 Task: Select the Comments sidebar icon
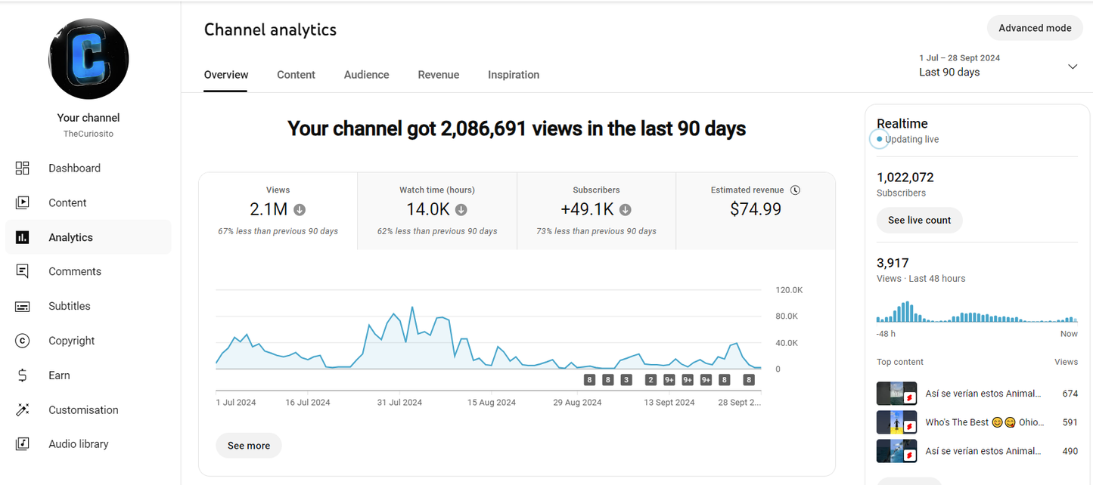(23, 271)
